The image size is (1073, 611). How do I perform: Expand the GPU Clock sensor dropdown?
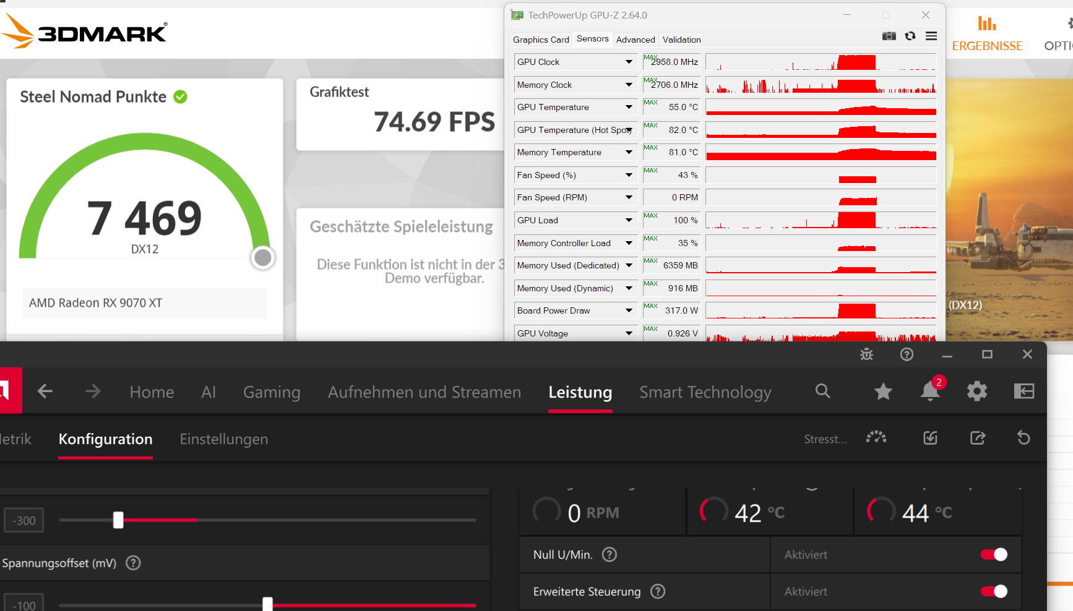click(629, 62)
